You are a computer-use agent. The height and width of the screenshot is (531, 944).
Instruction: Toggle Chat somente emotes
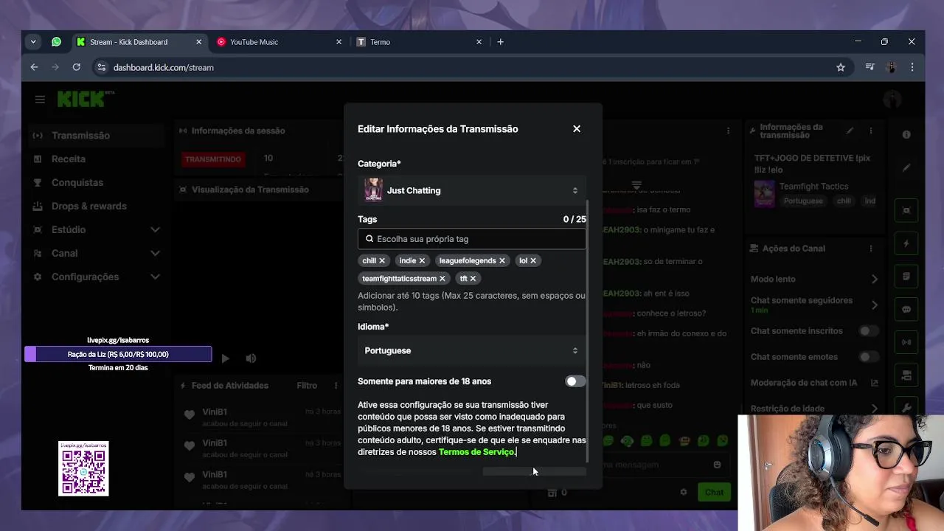870,357
